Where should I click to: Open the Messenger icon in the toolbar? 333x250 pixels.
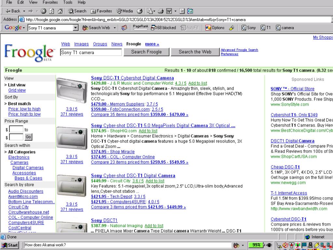tap(190, 11)
